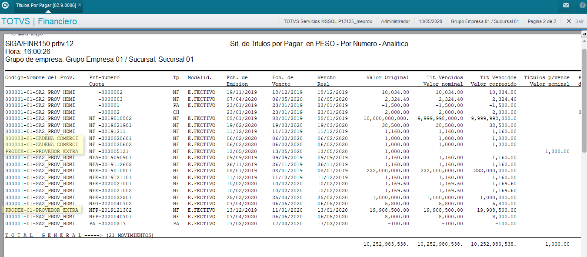The image size is (587, 257).
Task: Click the Valor Original amount 10,000,000,000.
Action: (387, 118)
